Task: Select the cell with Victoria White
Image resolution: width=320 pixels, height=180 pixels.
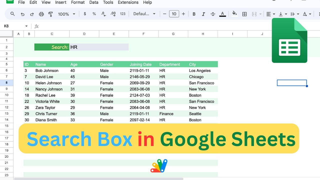Action: (x=52, y=101)
